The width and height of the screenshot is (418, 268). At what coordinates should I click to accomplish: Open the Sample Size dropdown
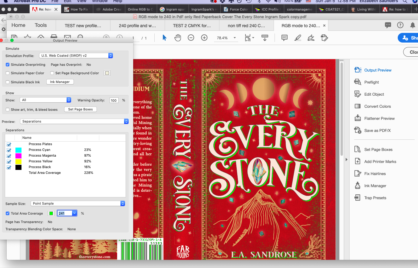coord(78,203)
